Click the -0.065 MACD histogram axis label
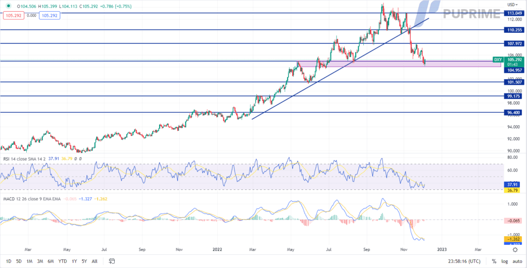 click(513, 220)
